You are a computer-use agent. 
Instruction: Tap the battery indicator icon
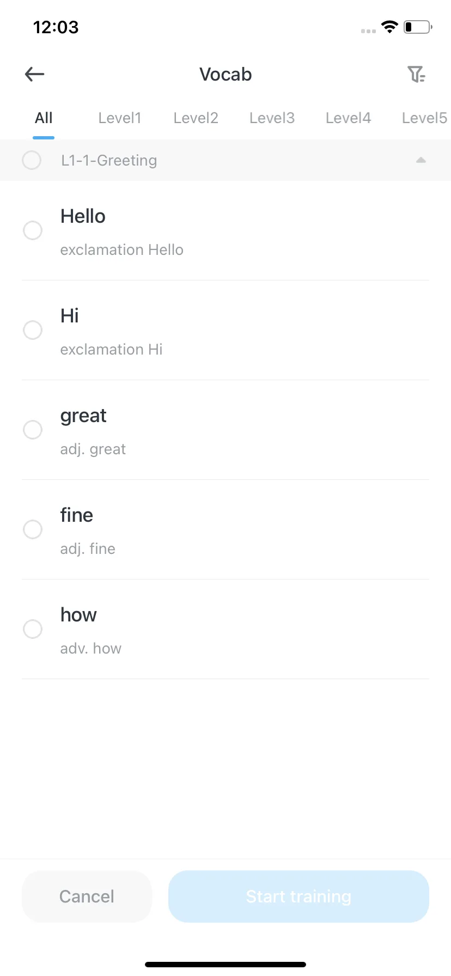coord(418,27)
